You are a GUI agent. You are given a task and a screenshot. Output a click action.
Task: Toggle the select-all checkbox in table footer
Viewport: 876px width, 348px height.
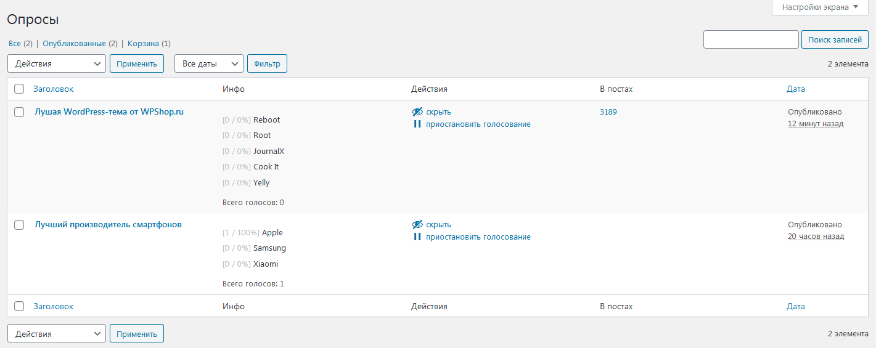coord(19,306)
